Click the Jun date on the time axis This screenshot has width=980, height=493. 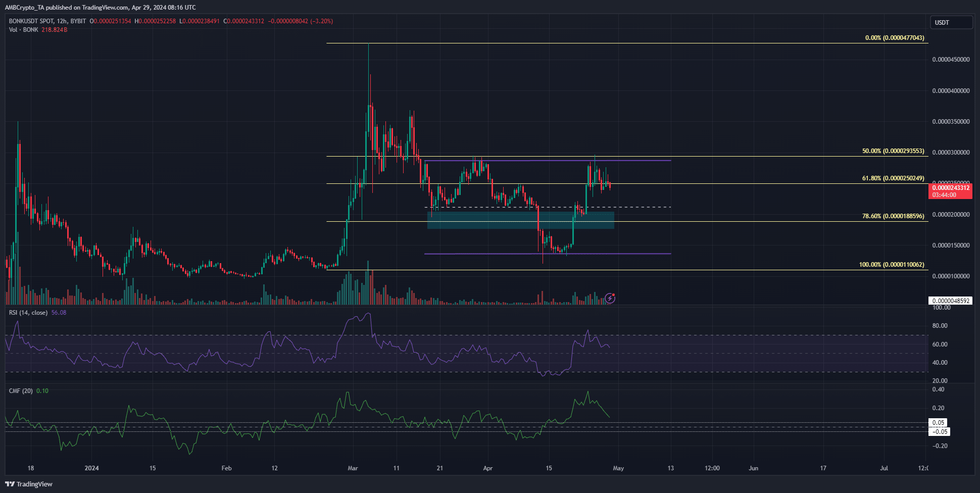(x=753, y=468)
